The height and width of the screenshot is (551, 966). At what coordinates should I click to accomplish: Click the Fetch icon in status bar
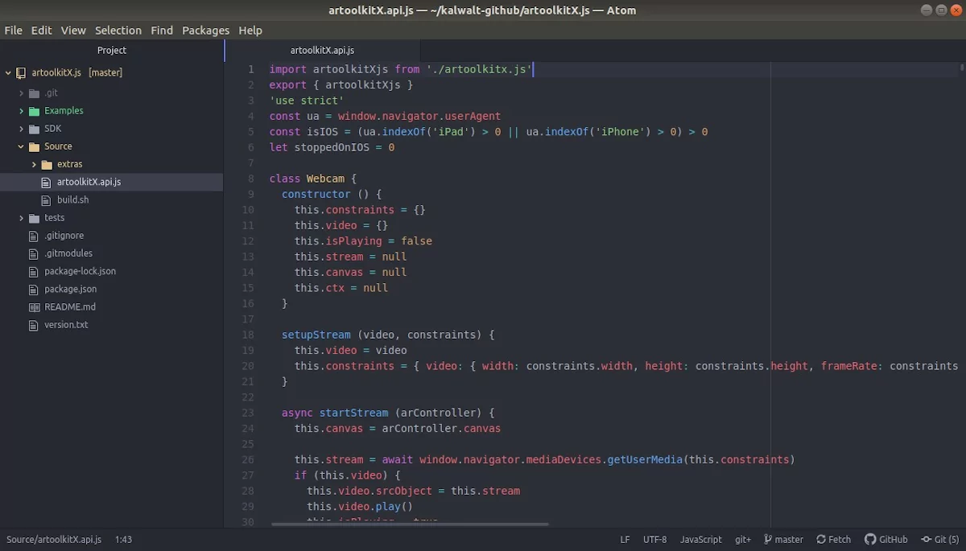click(x=821, y=539)
